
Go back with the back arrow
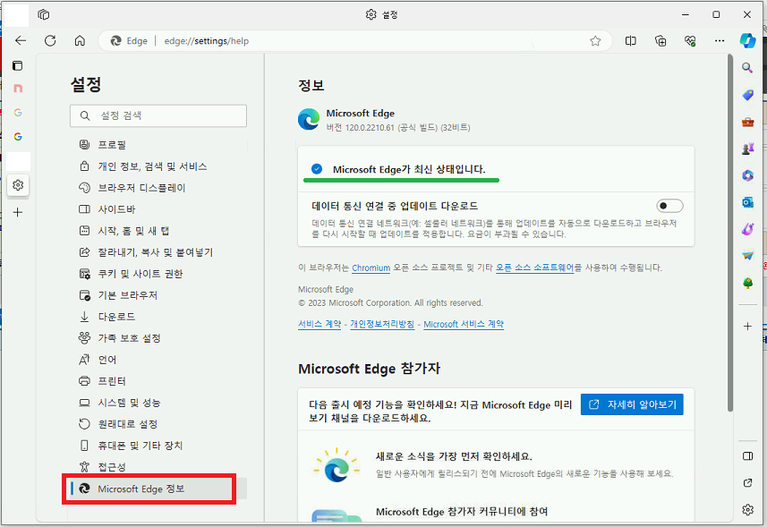[21, 40]
